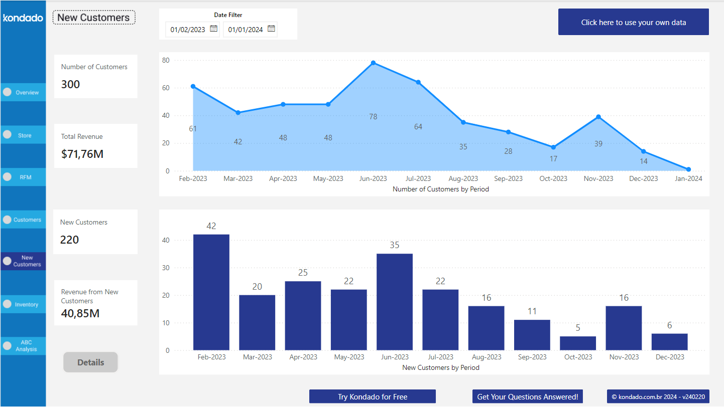Click the 'Try Kondado for Free' link
Image resolution: width=724 pixels, height=407 pixels.
click(x=372, y=396)
